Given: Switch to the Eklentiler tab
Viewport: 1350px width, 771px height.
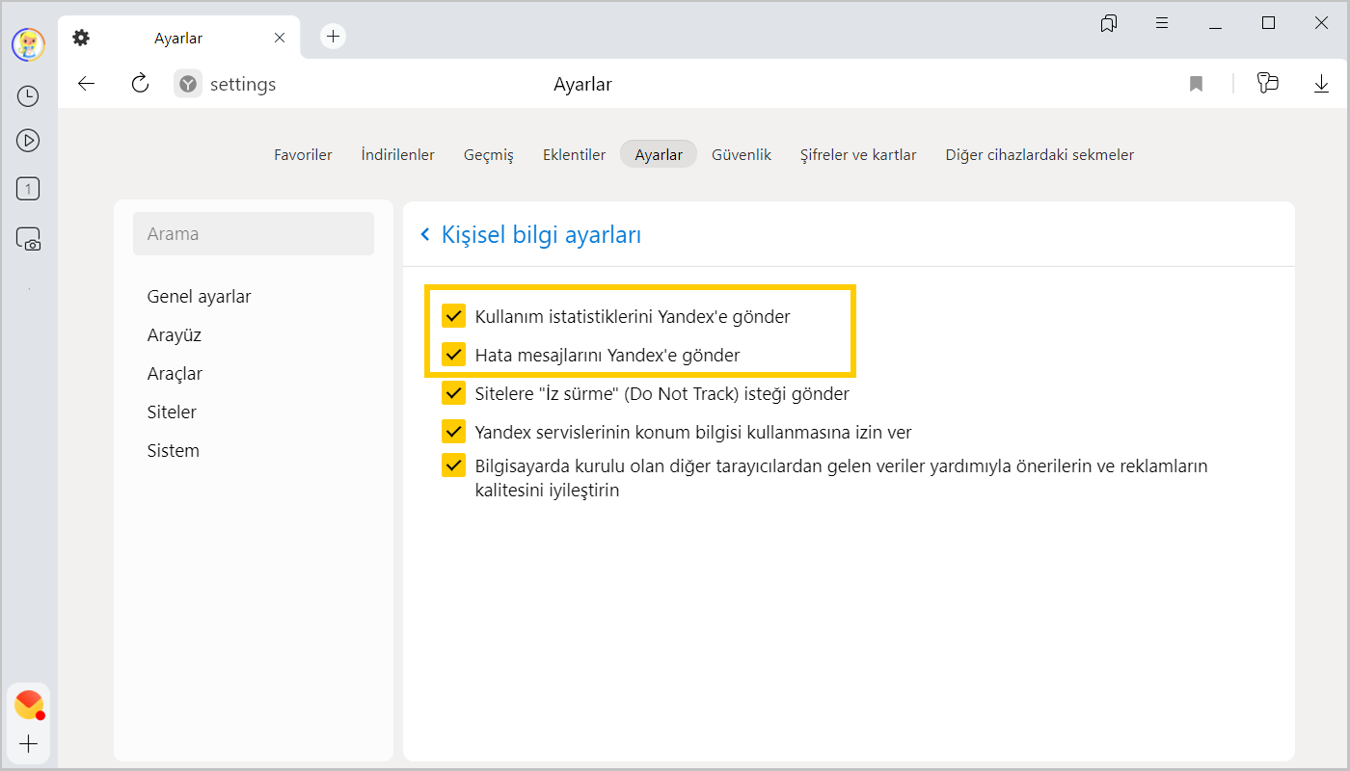Looking at the screenshot, I should 574,154.
